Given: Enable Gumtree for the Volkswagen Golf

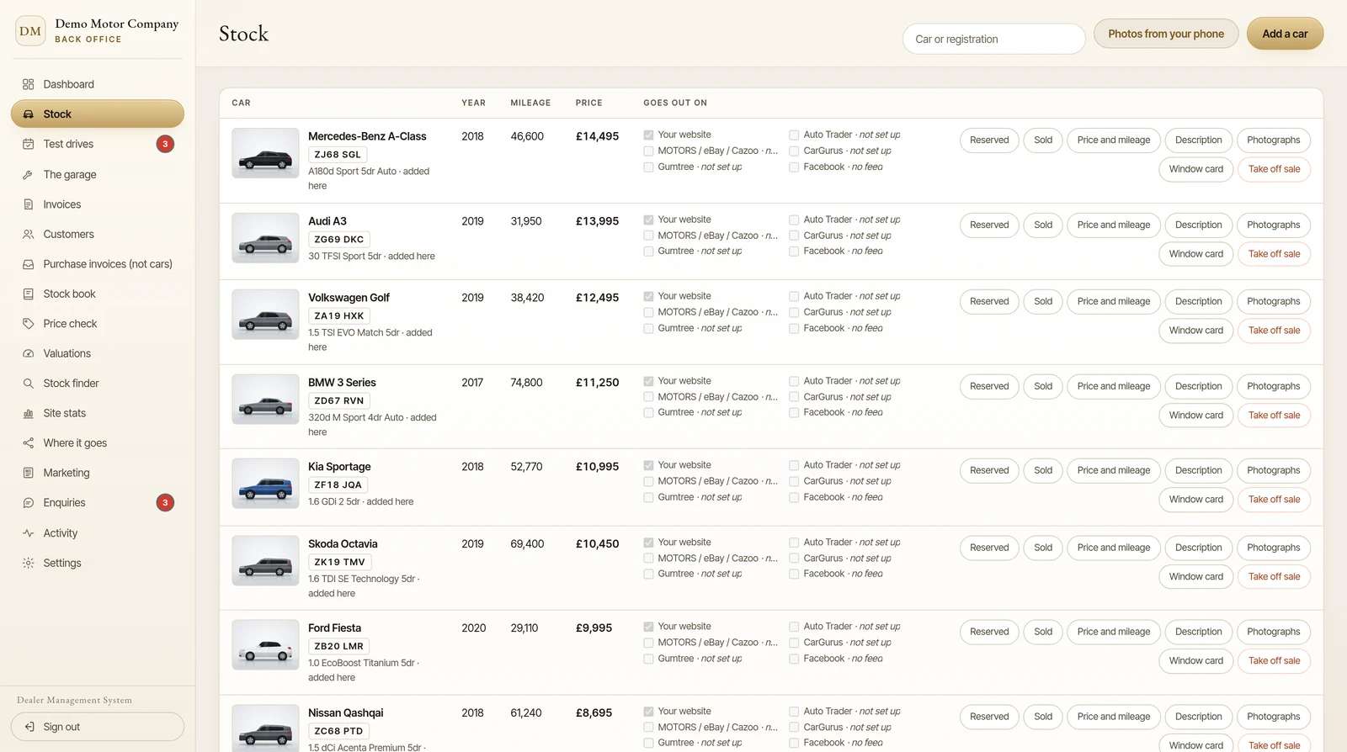Looking at the screenshot, I should 648,329.
